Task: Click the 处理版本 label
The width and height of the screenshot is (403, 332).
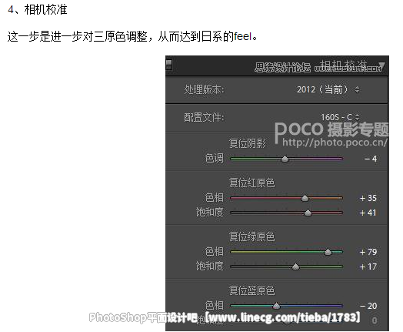Action: [204, 89]
